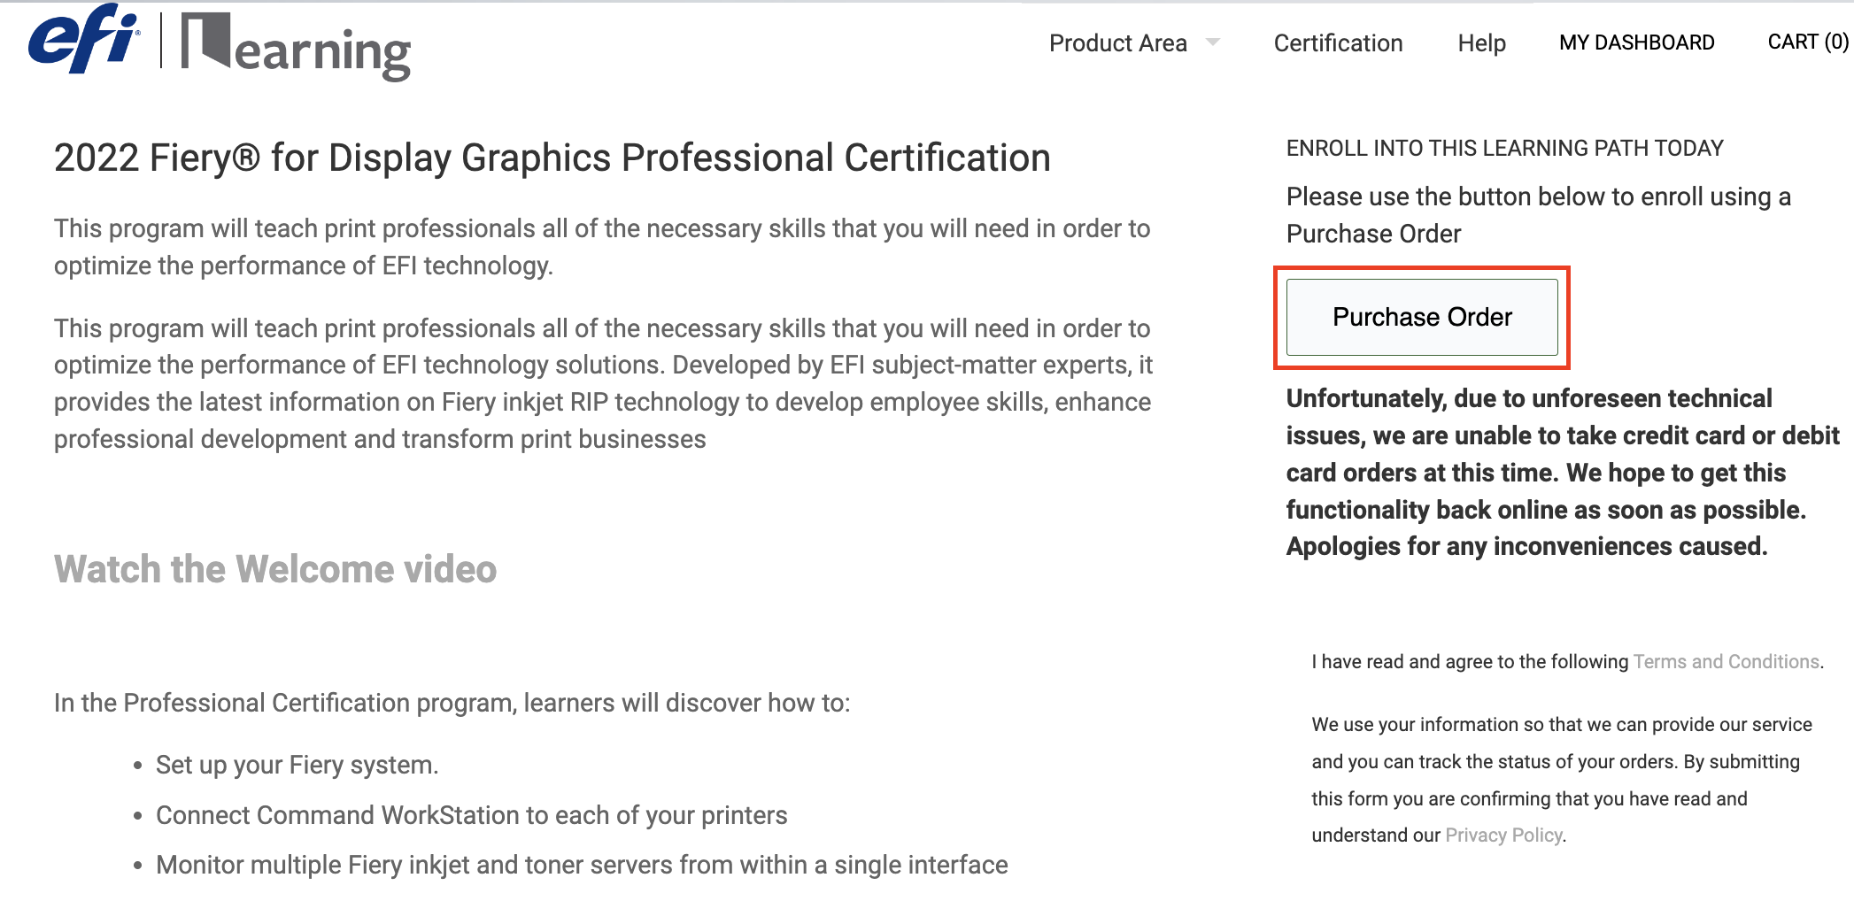Click the eLearning logo text
The width and height of the screenshot is (1854, 901).
[x=296, y=47]
